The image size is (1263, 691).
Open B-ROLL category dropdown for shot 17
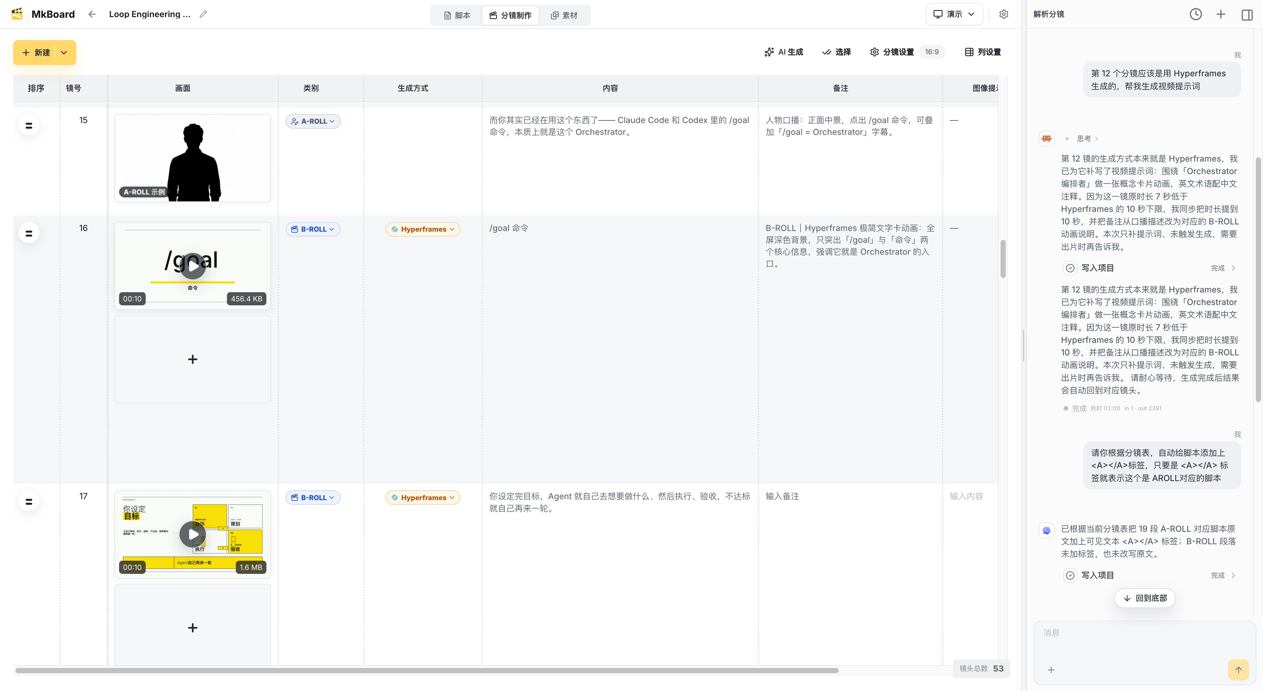313,497
